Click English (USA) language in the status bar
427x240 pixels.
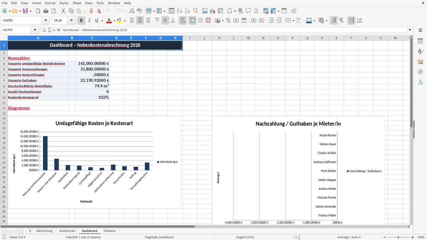tap(245, 237)
